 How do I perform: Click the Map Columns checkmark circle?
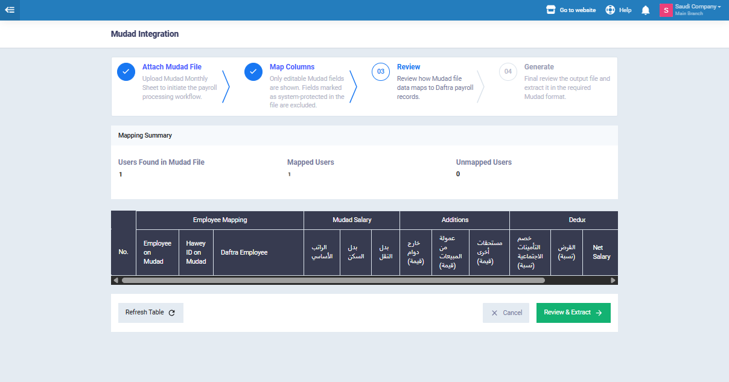253,72
